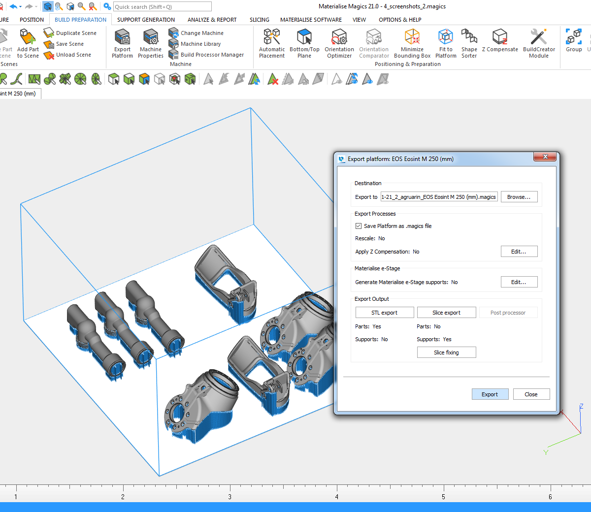Click Add Part to Scene
Screen dimensions: 591x512
(x=28, y=44)
